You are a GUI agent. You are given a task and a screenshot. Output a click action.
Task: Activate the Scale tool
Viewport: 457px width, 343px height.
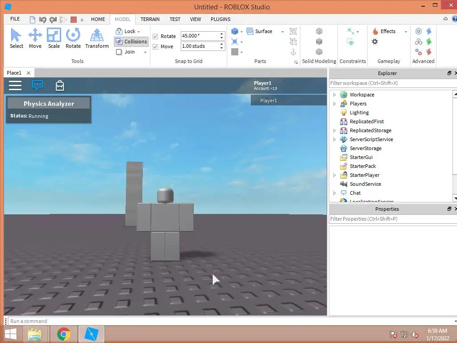54,38
